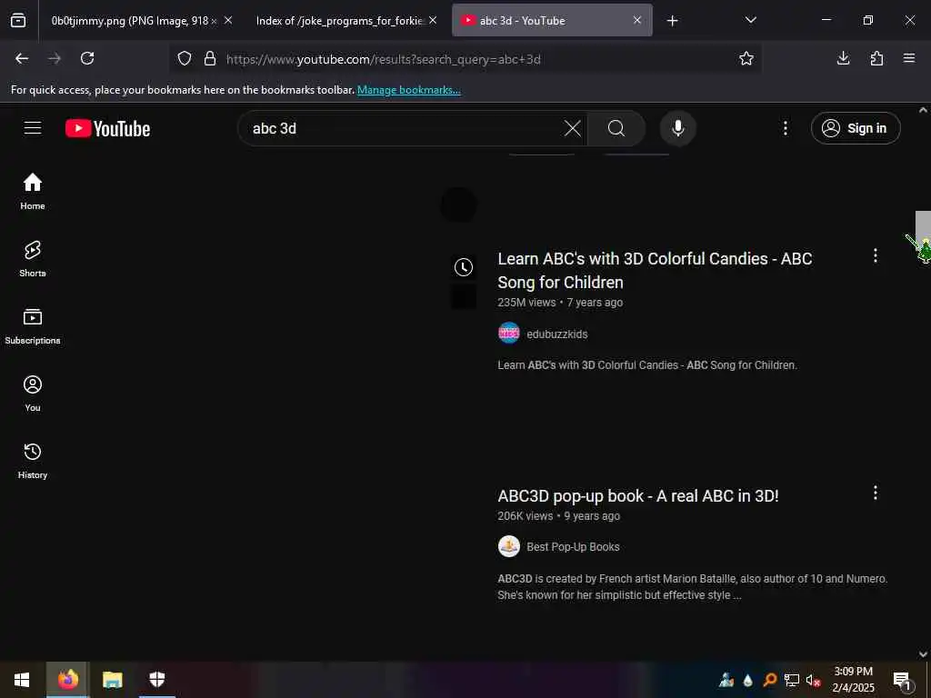Click the browser address bar URL

(x=384, y=59)
